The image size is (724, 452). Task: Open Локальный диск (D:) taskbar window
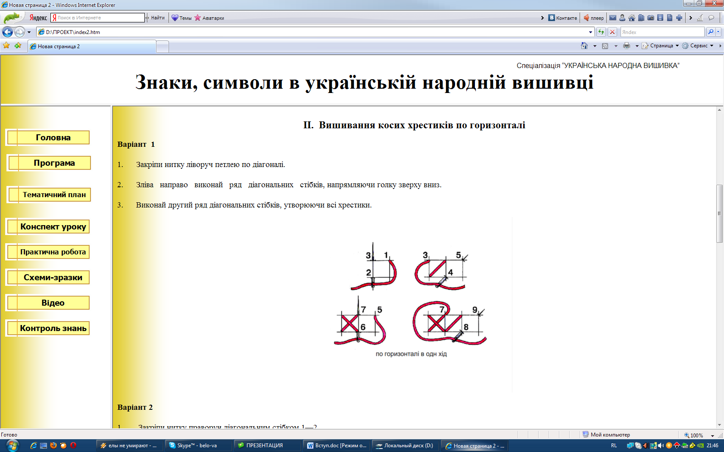tap(405, 446)
